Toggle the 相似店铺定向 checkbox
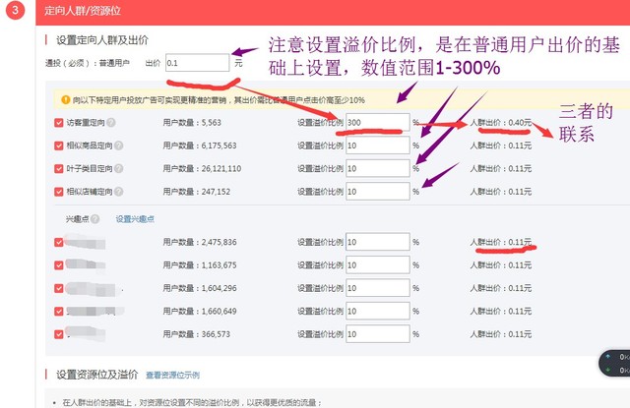The width and height of the screenshot is (630, 408). tap(59, 191)
